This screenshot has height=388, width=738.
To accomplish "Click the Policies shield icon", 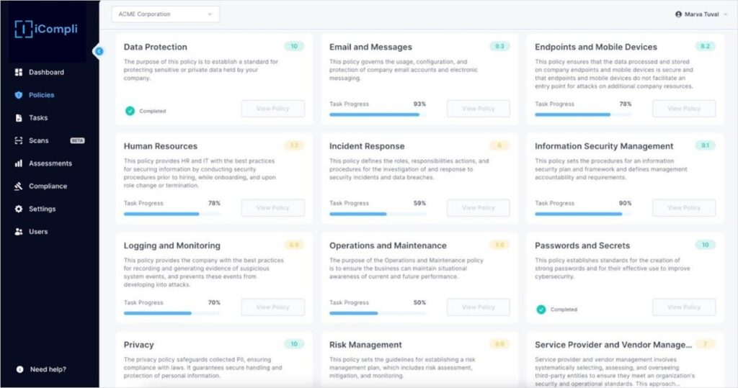I will [x=19, y=95].
